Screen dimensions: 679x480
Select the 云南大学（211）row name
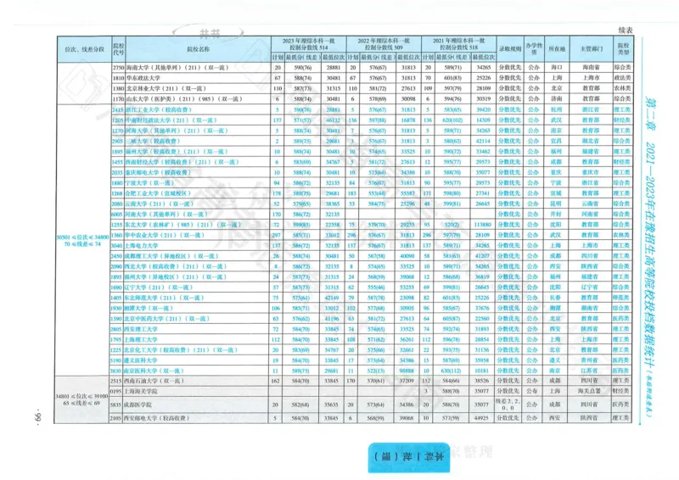tap(159, 204)
